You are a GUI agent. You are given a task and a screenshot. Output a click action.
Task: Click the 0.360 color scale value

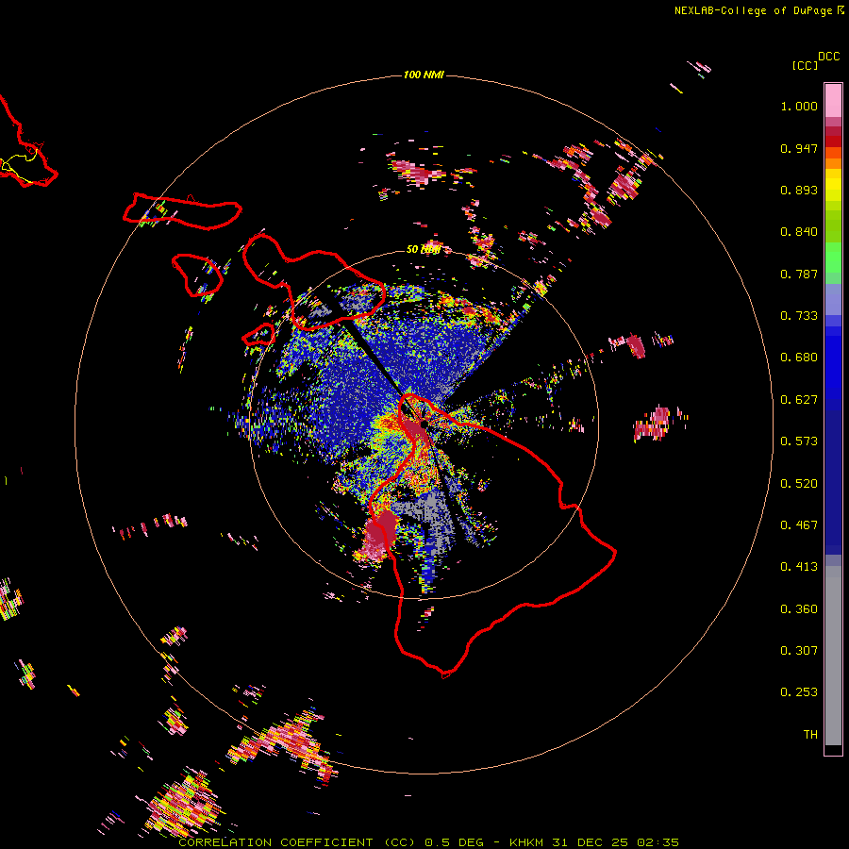[799, 609]
